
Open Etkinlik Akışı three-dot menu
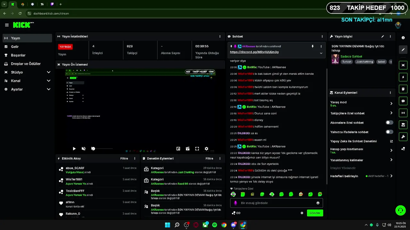tap(135, 158)
